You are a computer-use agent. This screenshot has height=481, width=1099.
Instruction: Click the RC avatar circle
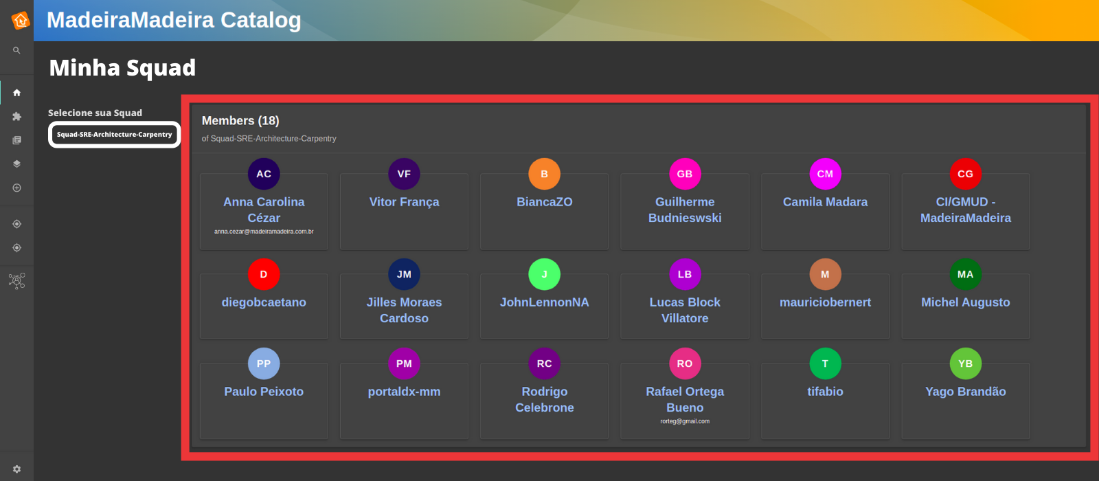click(544, 363)
